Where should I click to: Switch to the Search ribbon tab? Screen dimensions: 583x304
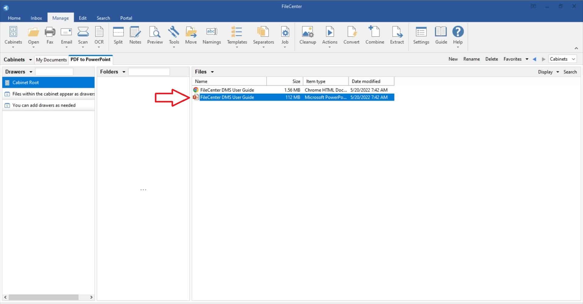point(103,18)
